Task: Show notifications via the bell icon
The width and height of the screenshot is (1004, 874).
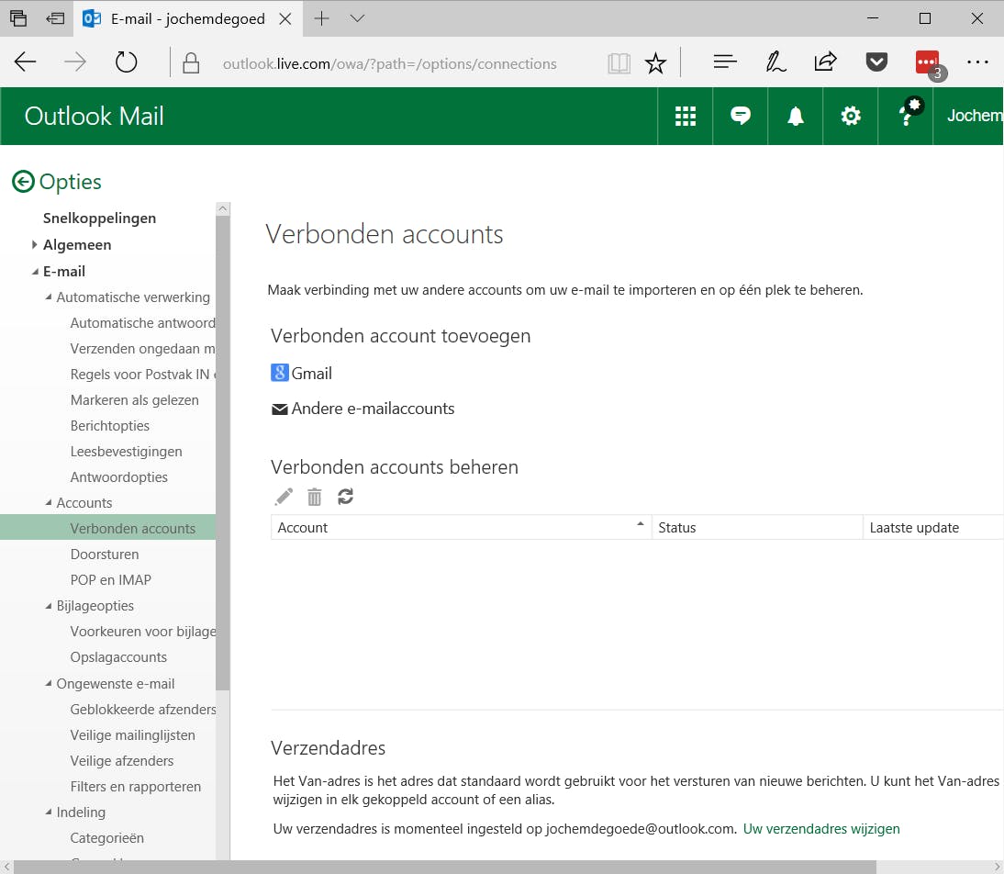Action: click(x=796, y=116)
